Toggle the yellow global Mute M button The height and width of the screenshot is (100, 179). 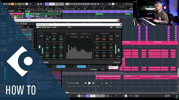[x=12, y=4]
